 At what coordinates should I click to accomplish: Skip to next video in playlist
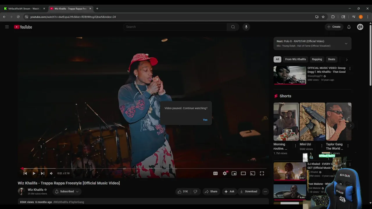click(42, 173)
